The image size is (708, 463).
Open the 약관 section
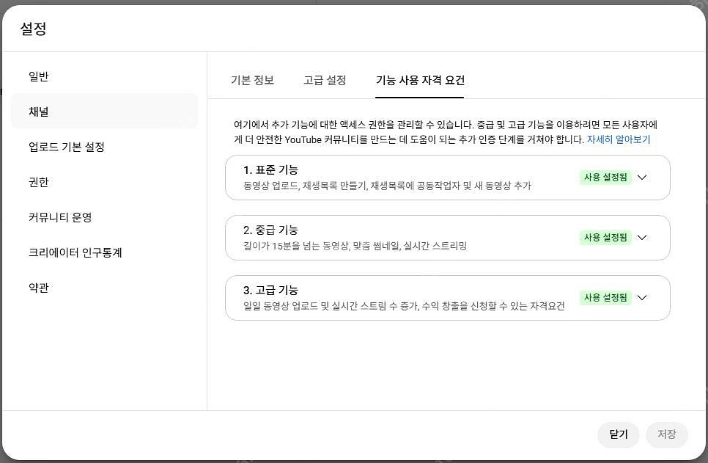coord(39,288)
